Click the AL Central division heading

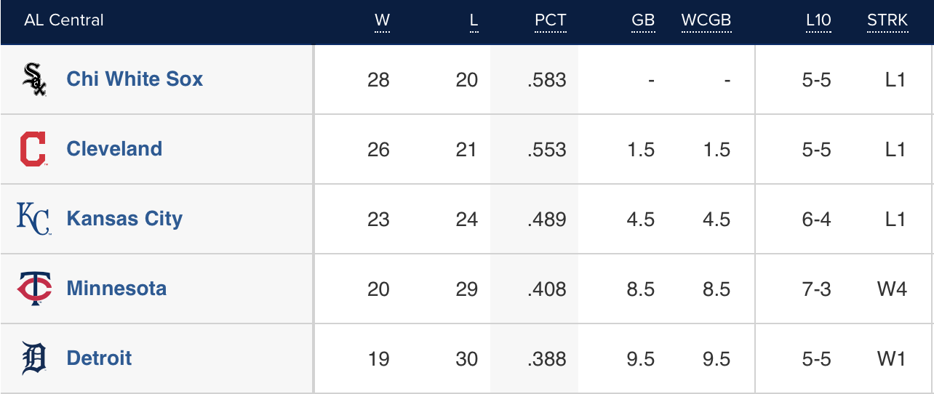tap(64, 20)
